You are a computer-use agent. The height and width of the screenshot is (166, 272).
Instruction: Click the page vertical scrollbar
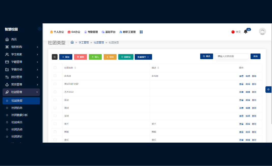point(271,74)
